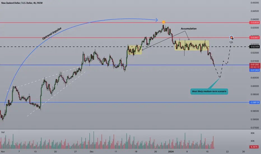Click the black 0.62359 dashed-line price label
The width and height of the screenshot is (261, 154).
click(x=255, y=47)
